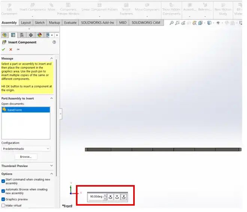Switch to the Markup tab

tap(54, 23)
